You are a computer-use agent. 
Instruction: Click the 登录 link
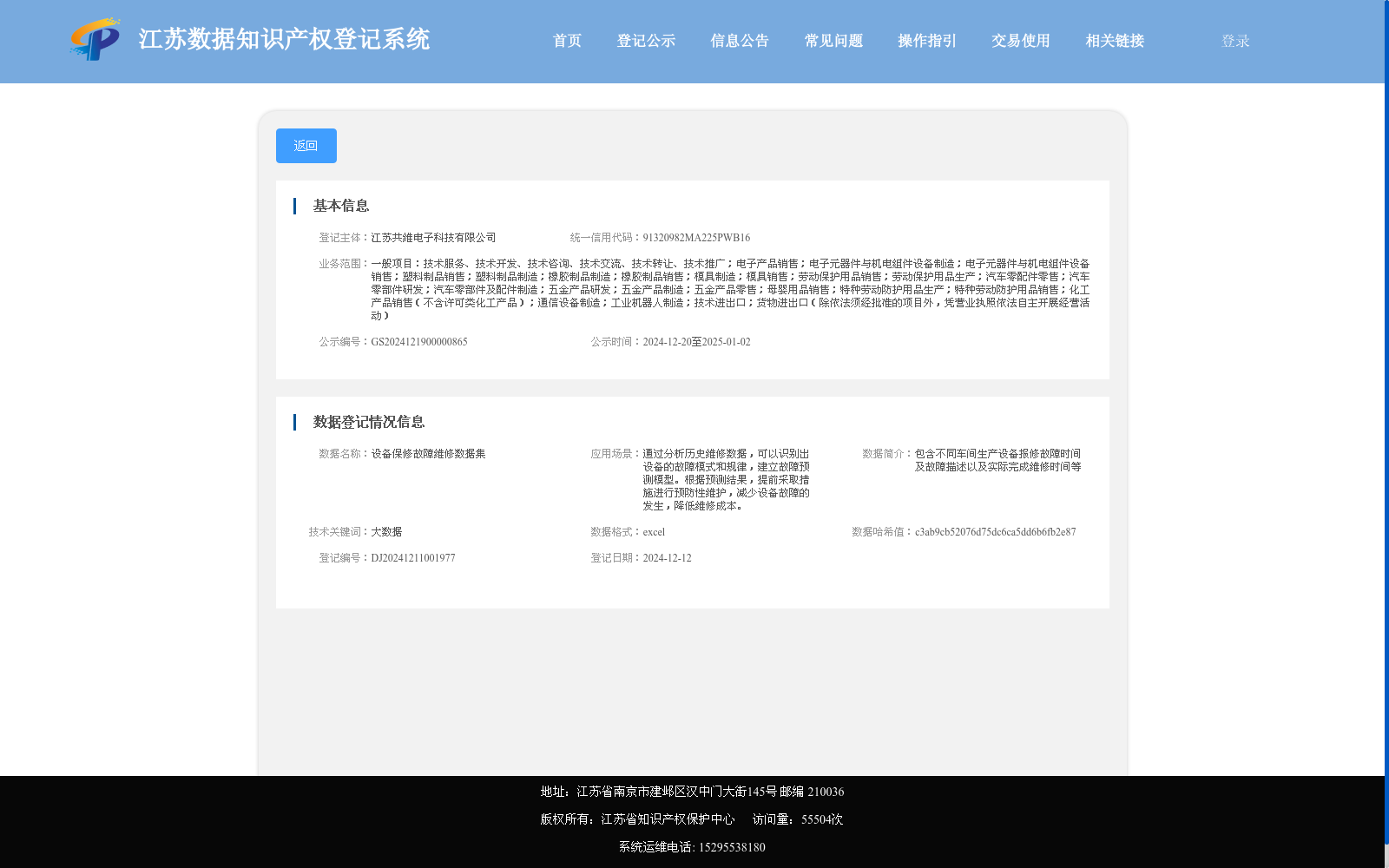pos(1235,41)
